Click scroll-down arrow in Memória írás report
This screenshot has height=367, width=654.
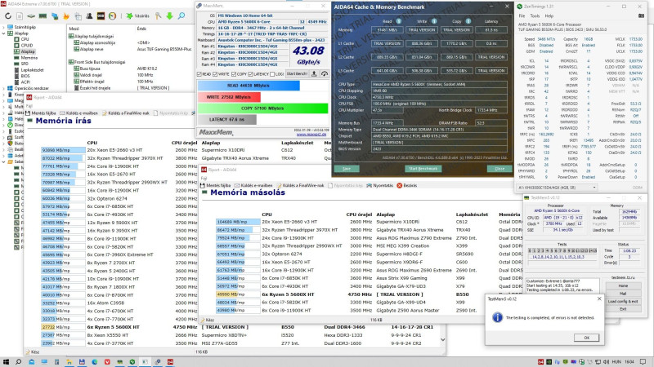point(442,340)
